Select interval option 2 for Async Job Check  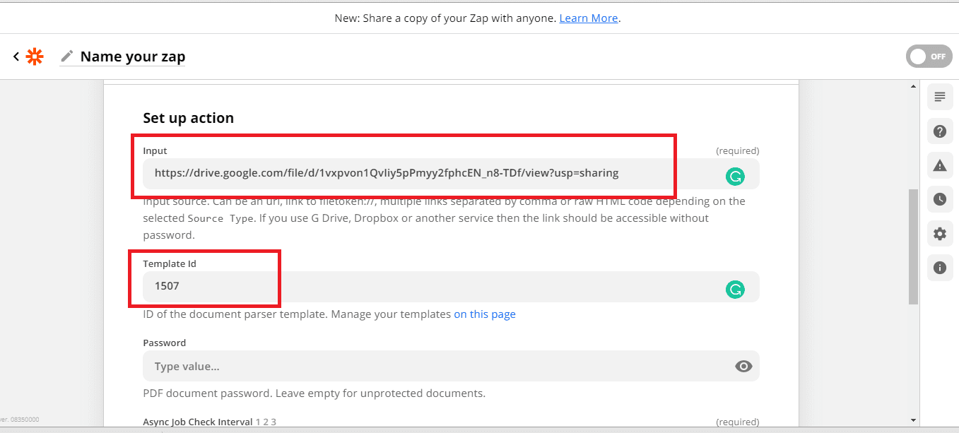click(266, 422)
